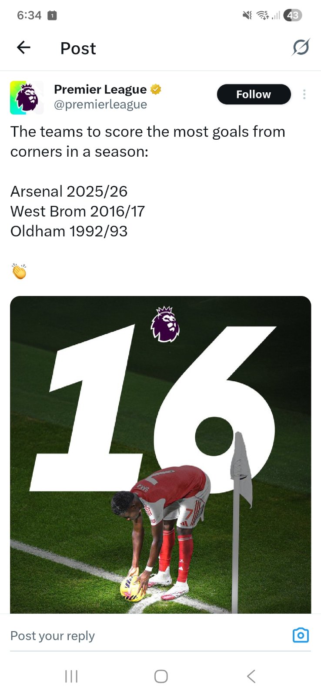Image resolution: width=321 pixels, height=696 pixels.
Task: Tap the Premier League lion logo in image
Action: tap(165, 324)
